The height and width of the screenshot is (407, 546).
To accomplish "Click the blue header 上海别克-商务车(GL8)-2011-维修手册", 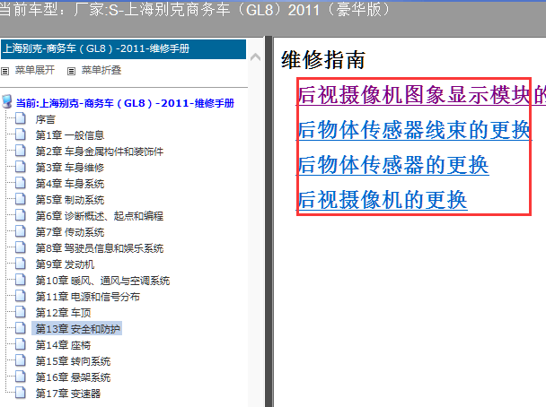I will pyautogui.click(x=123, y=49).
